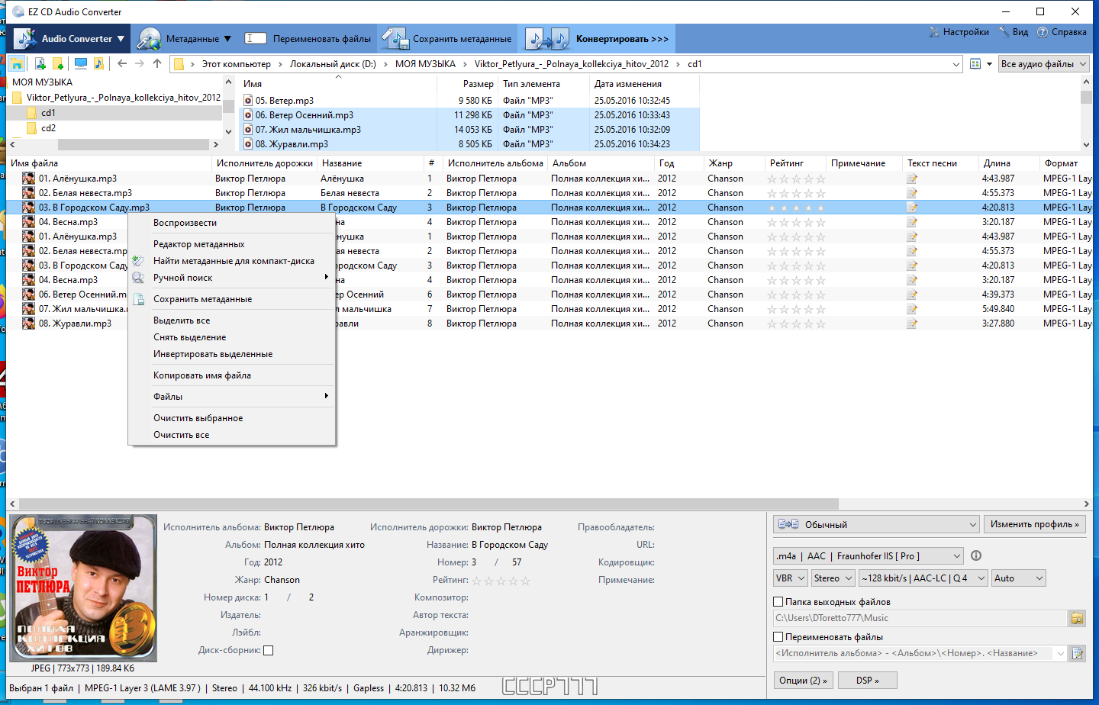Select Очистить все in context menu
The width and height of the screenshot is (1099, 705).
pos(182,435)
